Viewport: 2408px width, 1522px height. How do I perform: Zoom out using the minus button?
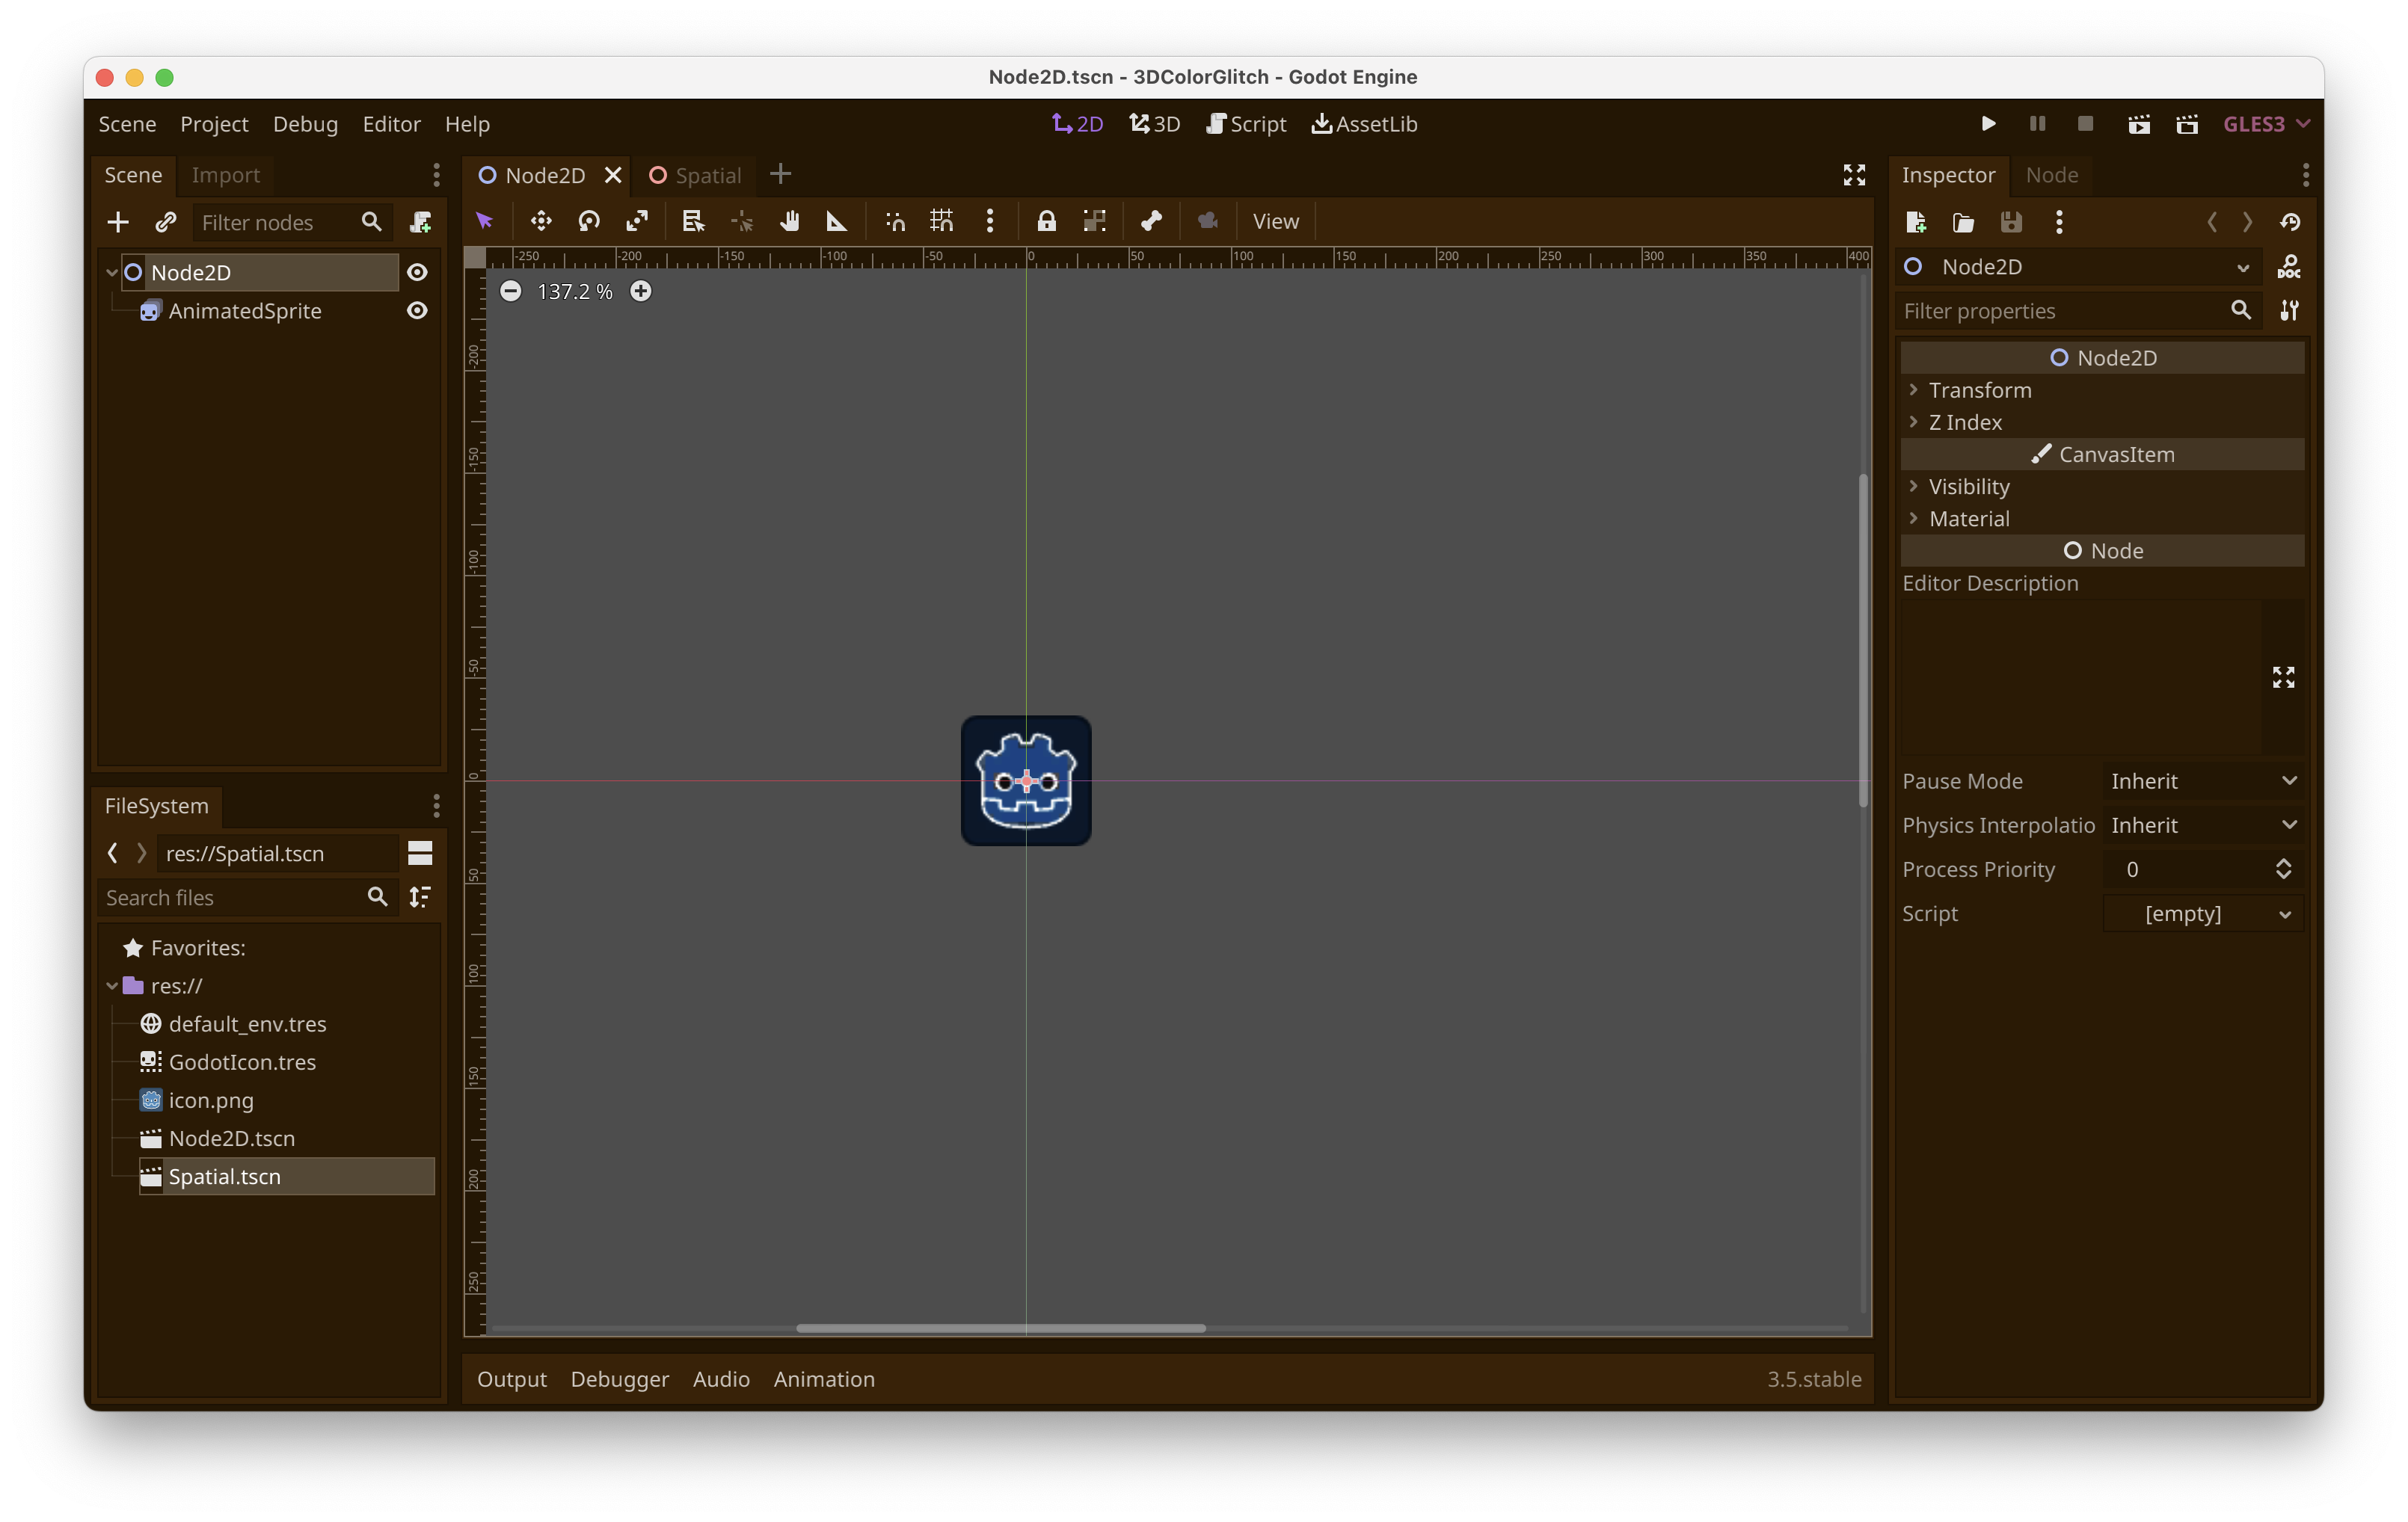511,291
